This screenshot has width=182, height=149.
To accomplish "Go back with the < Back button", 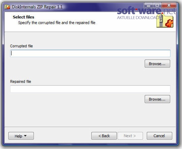I will tap(104, 136).
